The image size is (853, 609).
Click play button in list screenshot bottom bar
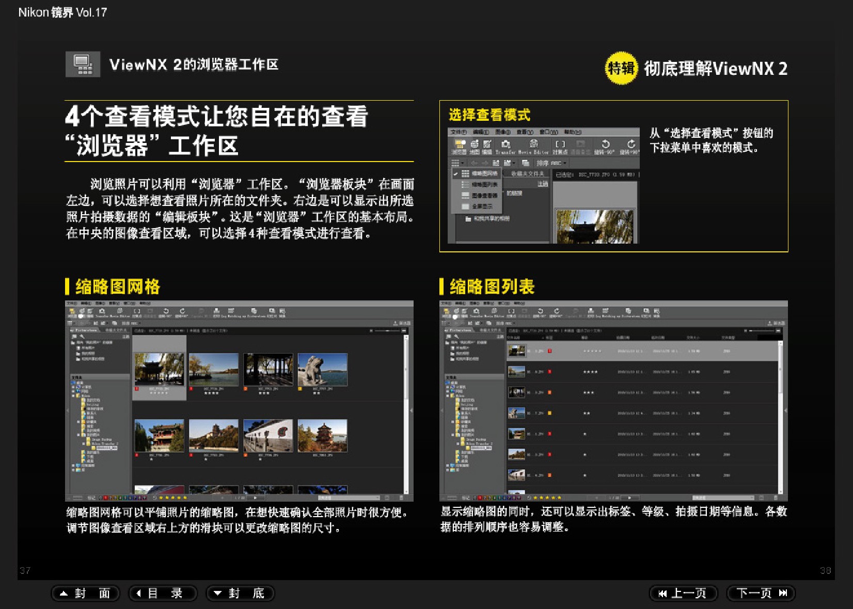[629, 498]
